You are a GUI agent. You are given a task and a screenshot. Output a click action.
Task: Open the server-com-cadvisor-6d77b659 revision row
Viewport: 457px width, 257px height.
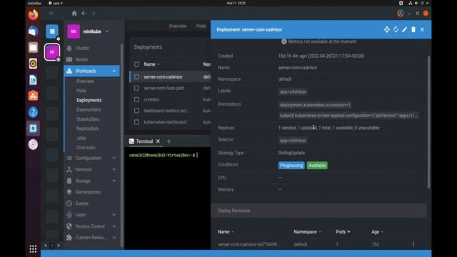pyautogui.click(x=318, y=244)
